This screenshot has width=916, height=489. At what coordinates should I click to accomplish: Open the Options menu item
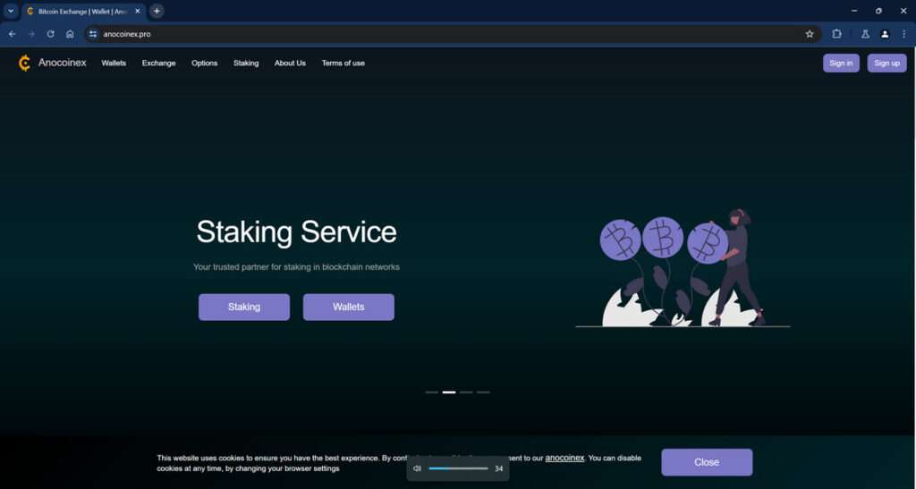[205, 63]
